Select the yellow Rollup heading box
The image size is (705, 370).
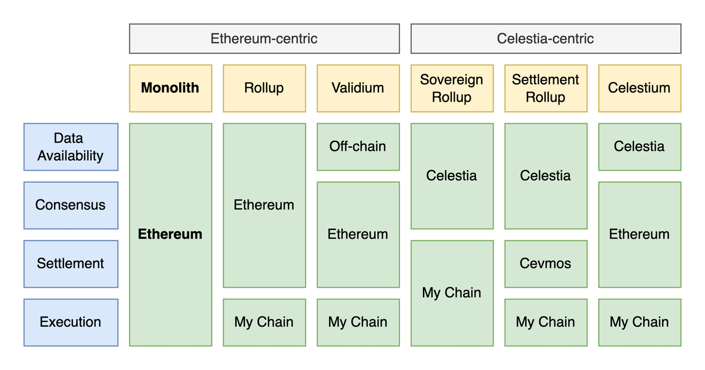pyautogui.click(x=264, y=88)
